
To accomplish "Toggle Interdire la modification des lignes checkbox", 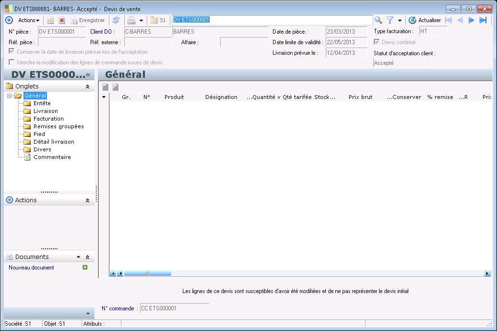I will click(x=12, y=62).
